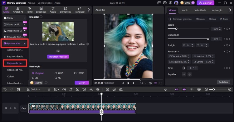Go back with arrow before Remover glicemia
The height and width of the screenshot is (122, 234).
(x=170, y=19)
